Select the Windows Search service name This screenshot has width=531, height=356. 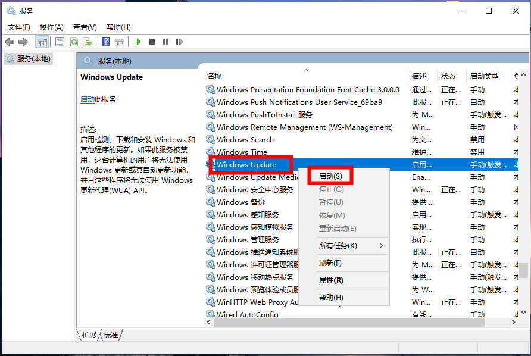[x=245, y=139]
